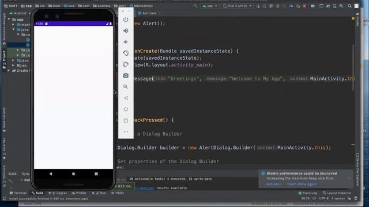The image size is (369, 207).
Task: Open the Run tool window tab
Action: pyautogui.click(x=99, y=193)
